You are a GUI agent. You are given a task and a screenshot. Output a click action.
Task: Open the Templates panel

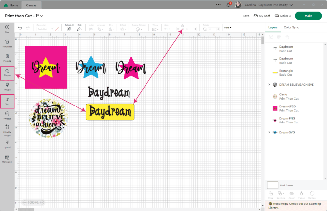click(x=7, y=43)
